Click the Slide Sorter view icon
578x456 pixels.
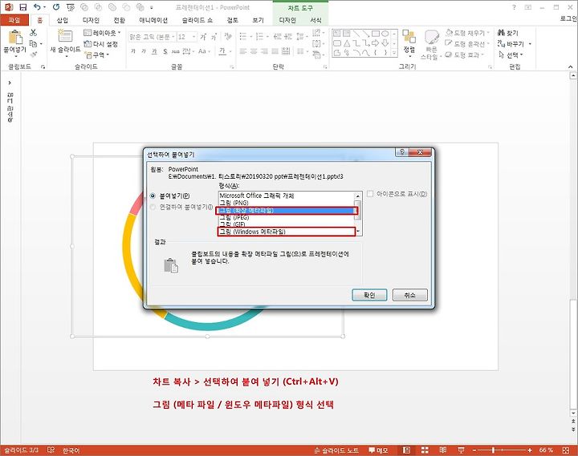point(425,450)
